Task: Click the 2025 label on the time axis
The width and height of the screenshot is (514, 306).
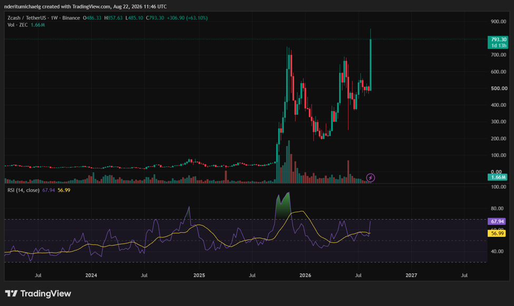Action: pyautogui.click(x=199, y=275)
